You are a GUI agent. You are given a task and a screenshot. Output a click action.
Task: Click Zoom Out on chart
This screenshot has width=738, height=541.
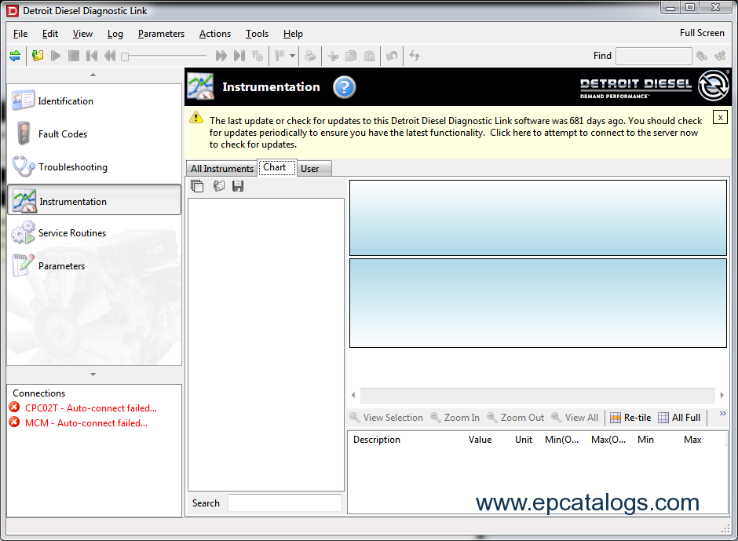click(515, 418)
